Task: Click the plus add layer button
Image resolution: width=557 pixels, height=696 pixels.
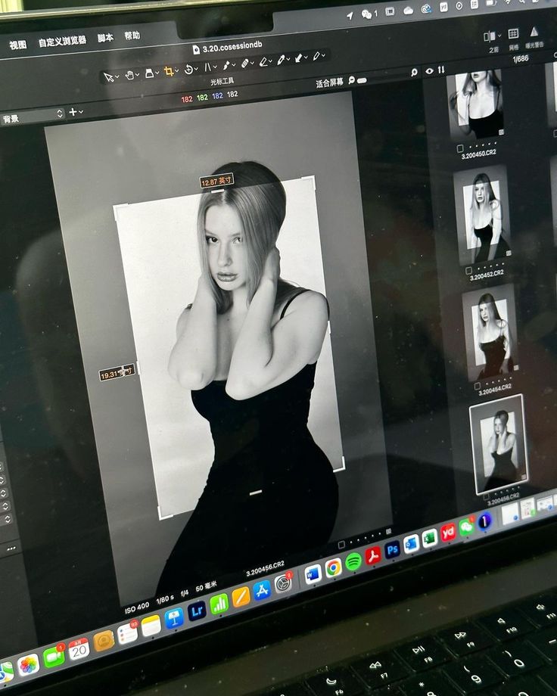Action: pos(73,112)
